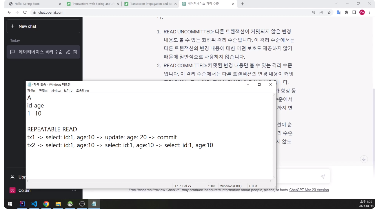Close the Transactions with Spring and JPA tab
Screen dimensions: 375x209
click(118, 4)
